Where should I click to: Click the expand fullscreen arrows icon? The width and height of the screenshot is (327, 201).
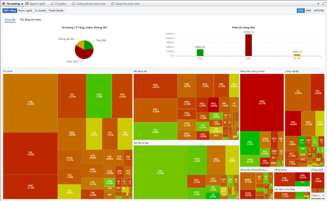tap(323, 4)
